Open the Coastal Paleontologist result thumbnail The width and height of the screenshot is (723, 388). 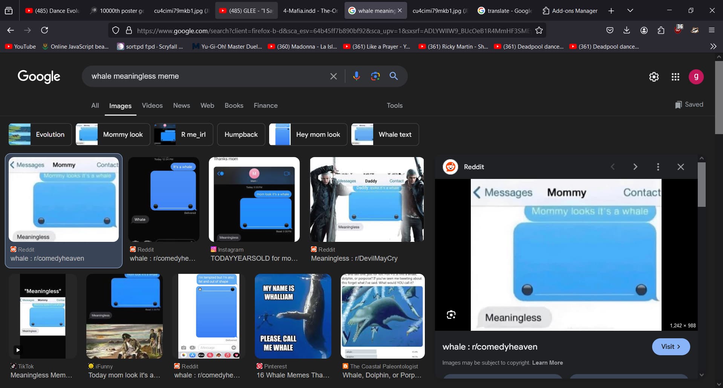click(x=383, y=316)
